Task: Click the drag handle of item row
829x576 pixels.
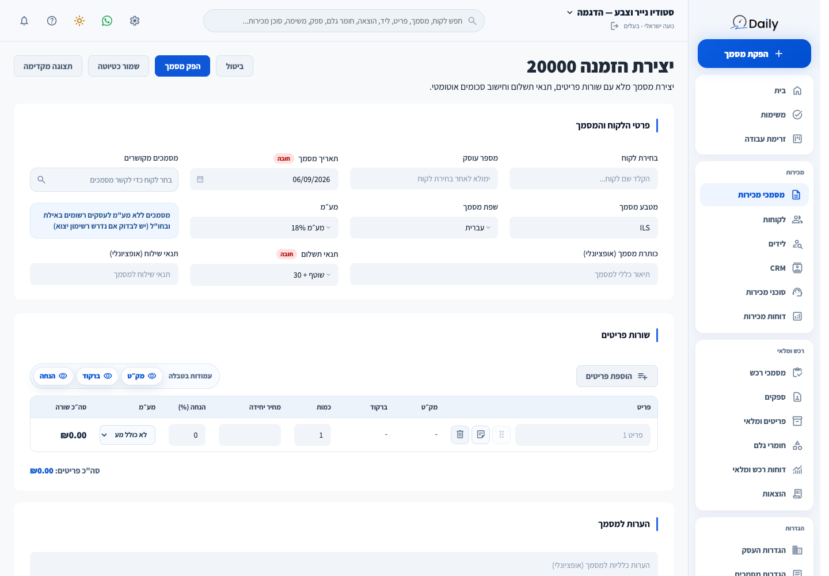Action: tap(501, 435)
